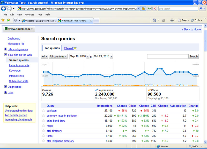
Task: Star the taste query row
Action: (43, 136)
